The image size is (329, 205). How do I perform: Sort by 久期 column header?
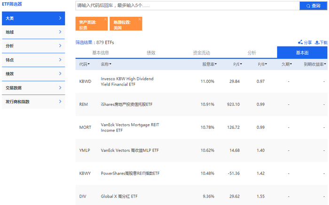click(287, 64)
